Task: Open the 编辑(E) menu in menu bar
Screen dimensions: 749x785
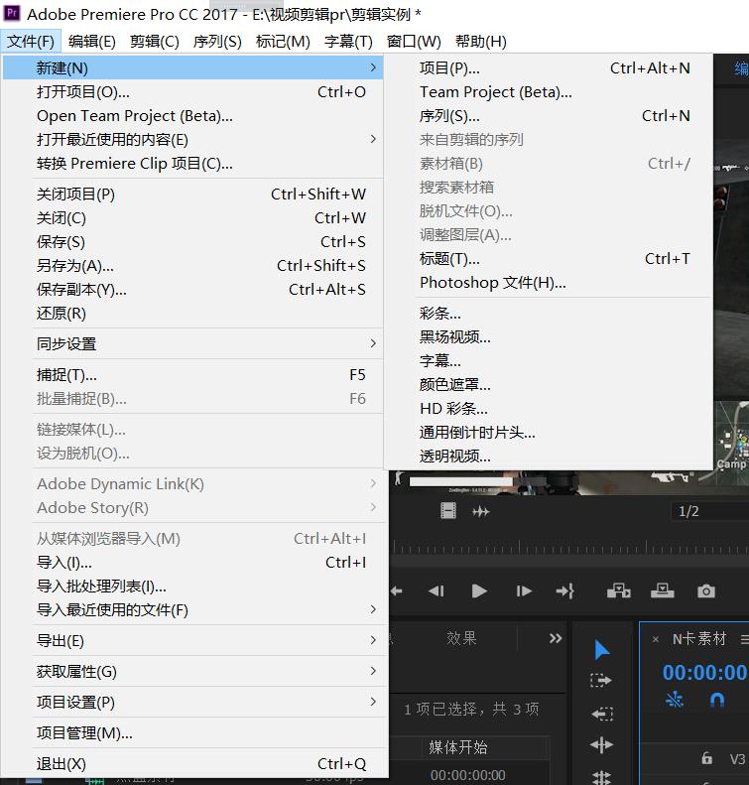Action: coord(91,41)
